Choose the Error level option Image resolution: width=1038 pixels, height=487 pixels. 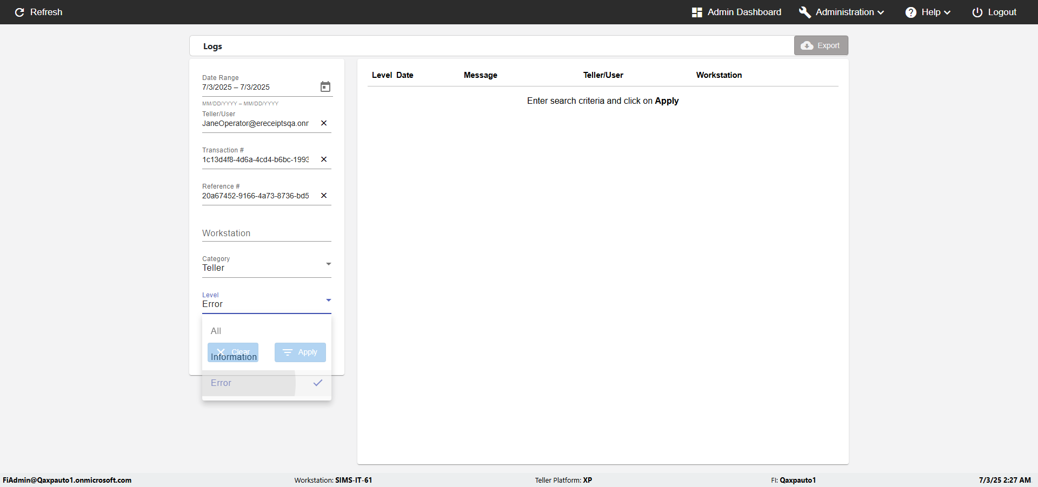pyautogui.click(x=267, y=383)
